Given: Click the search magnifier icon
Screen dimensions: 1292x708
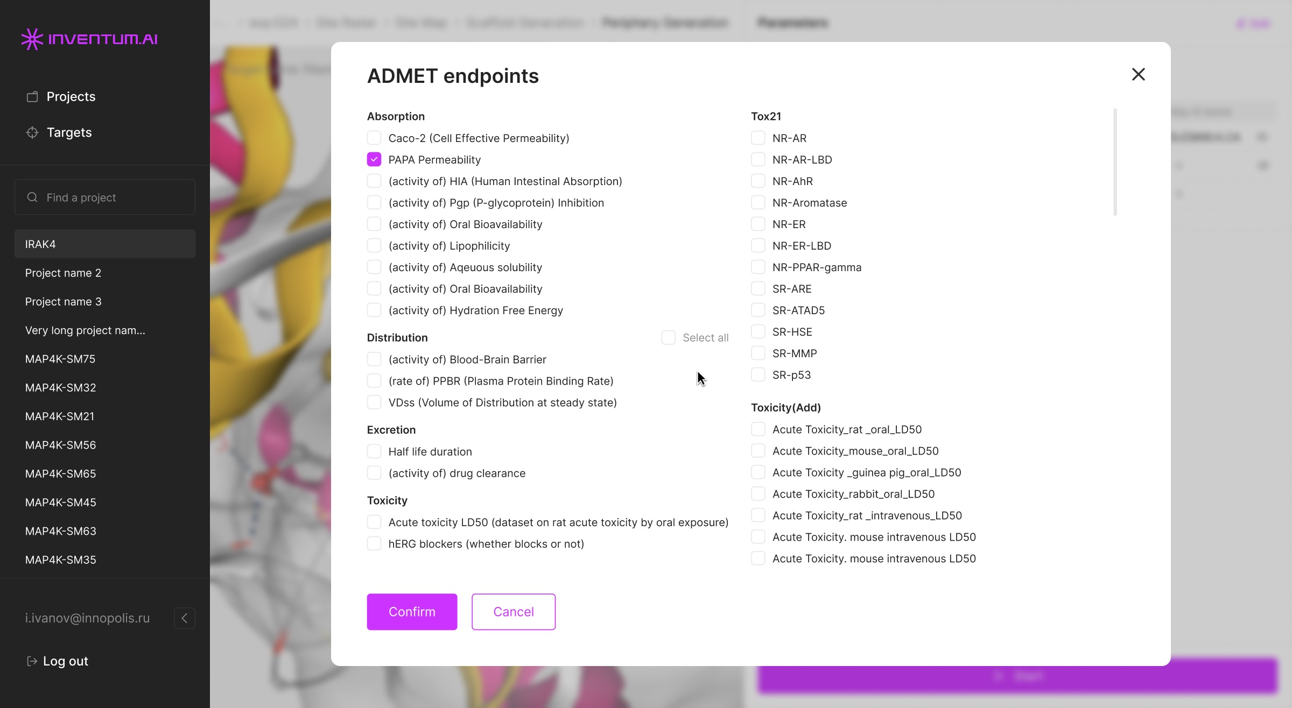Looking at the screenshot, I should click(32, 197).
